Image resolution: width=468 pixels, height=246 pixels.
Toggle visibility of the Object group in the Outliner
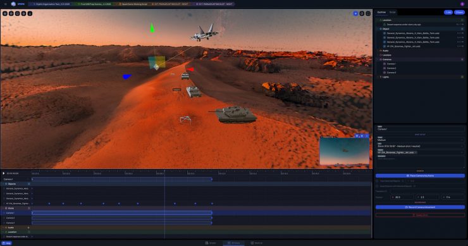coord(462,29)
